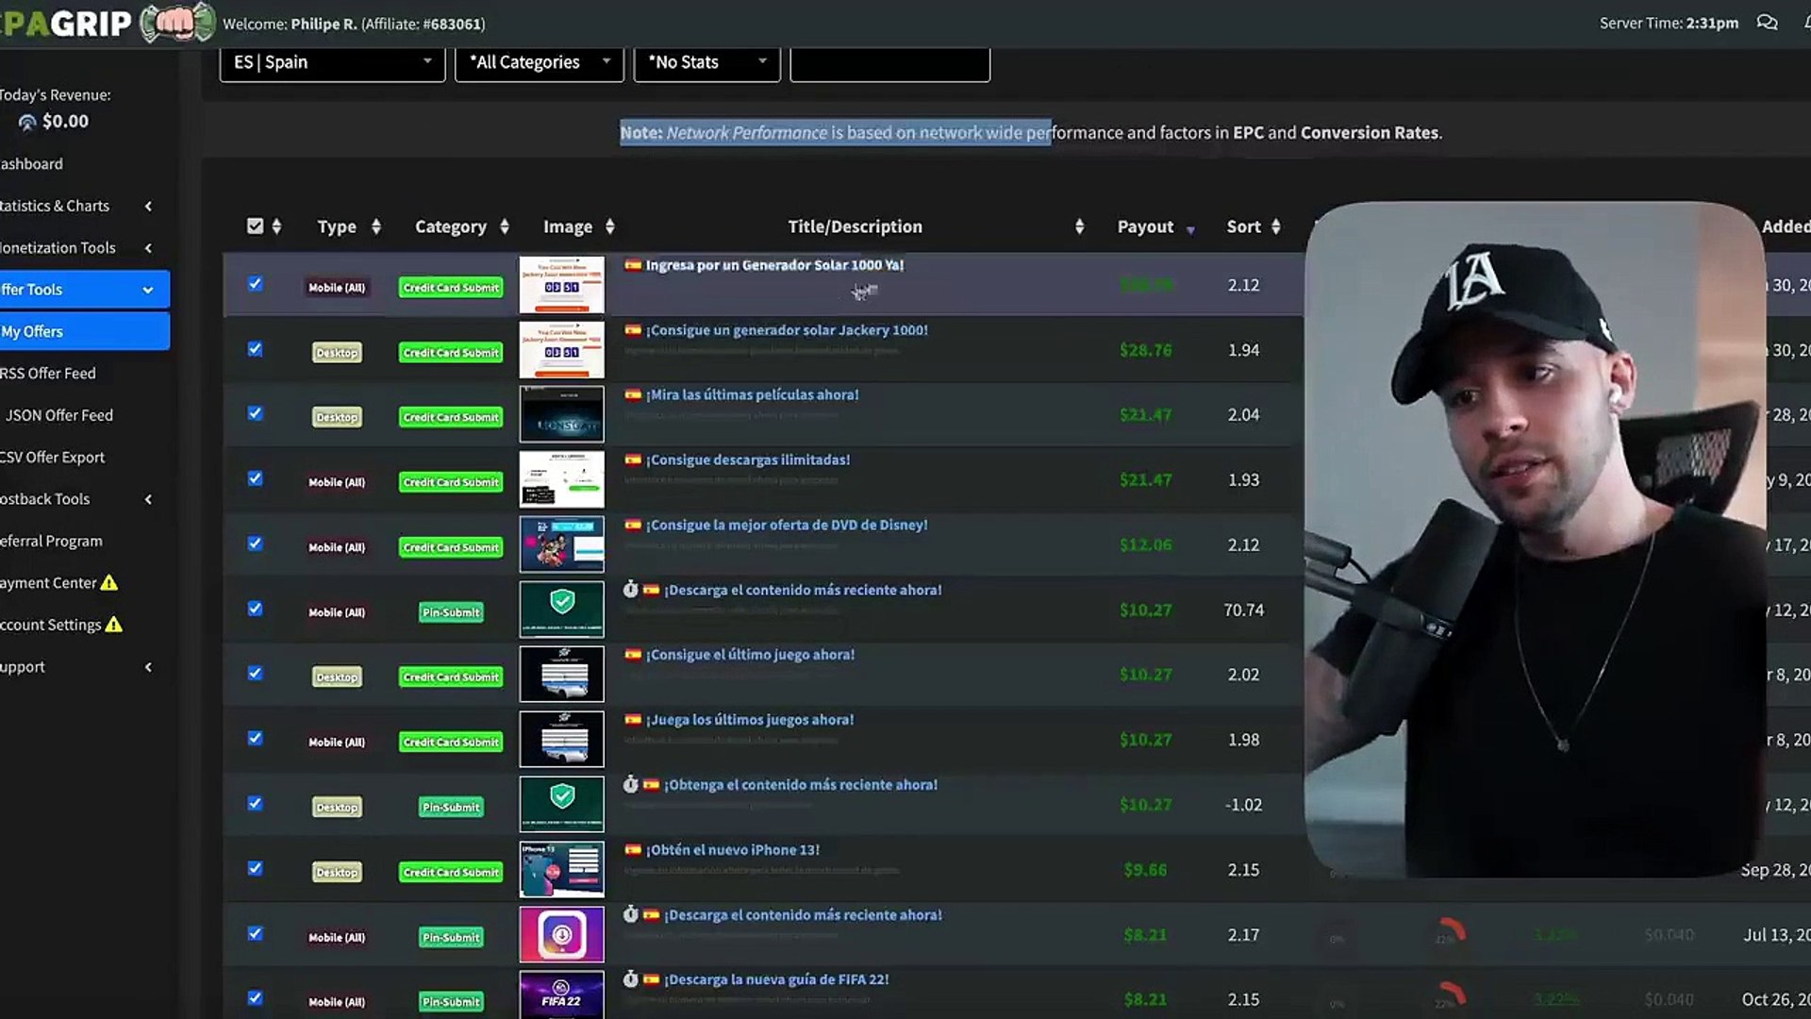Open the RSS Offer Feed menu item
The height and width of the screenshot is (1019, 1811).
[x=48, y=374]
